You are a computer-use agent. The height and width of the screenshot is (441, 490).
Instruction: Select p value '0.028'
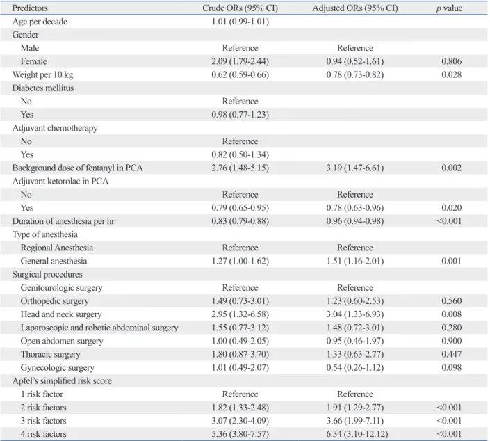pos(451,74)
